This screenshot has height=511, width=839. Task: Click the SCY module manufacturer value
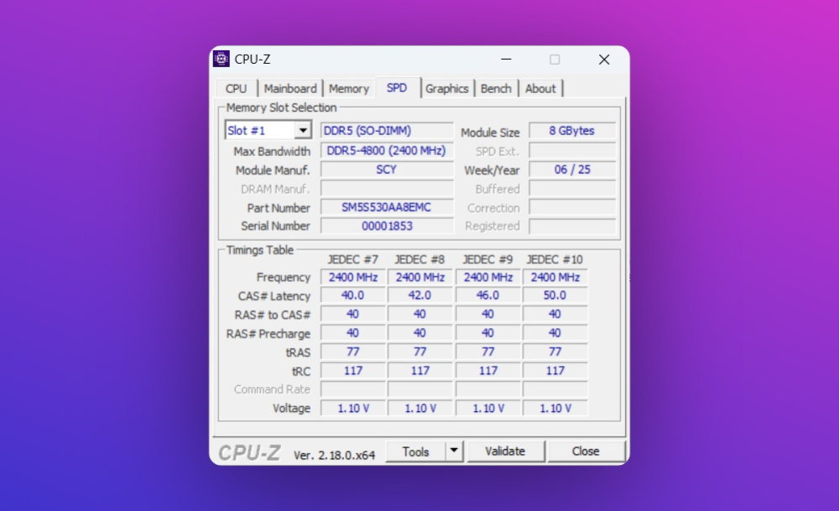click(x=387, y=169)
